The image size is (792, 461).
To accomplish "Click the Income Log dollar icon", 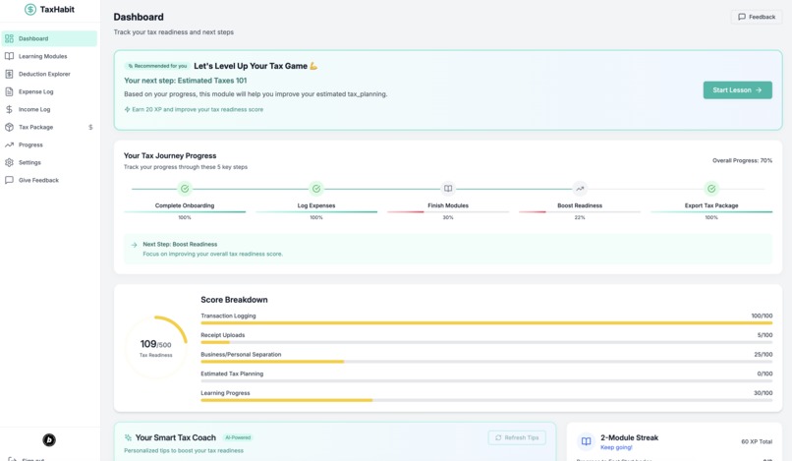I will pyautogui.click(x=9, y=109).
